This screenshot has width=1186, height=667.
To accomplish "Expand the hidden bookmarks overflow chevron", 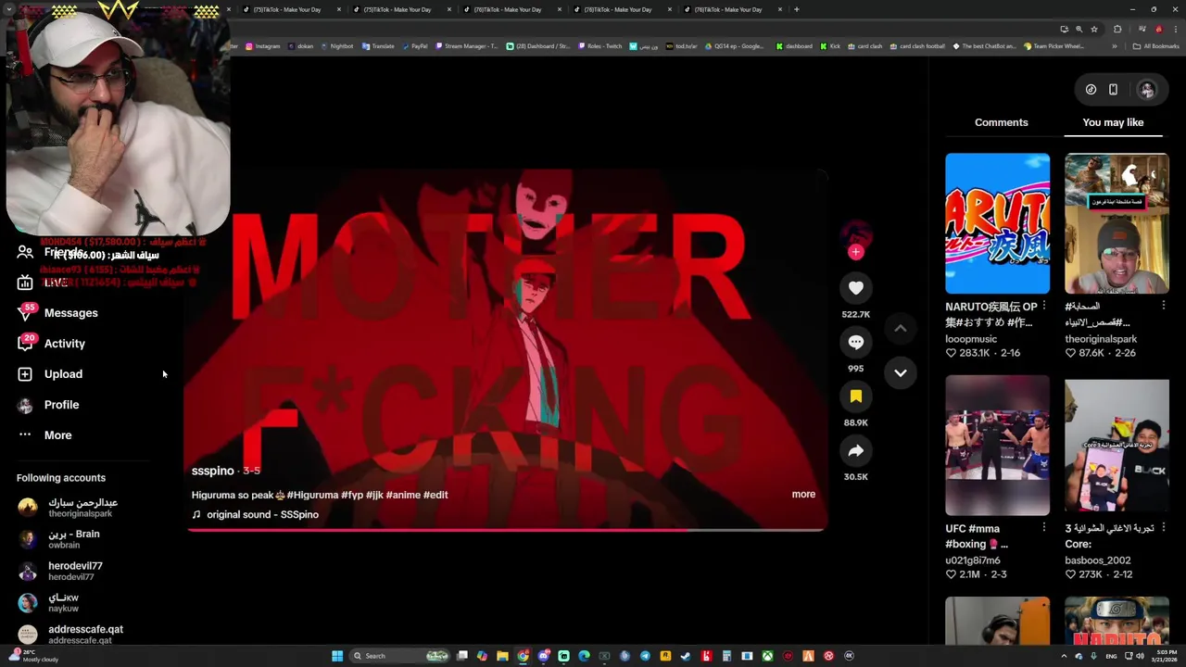I will 1115,46.
